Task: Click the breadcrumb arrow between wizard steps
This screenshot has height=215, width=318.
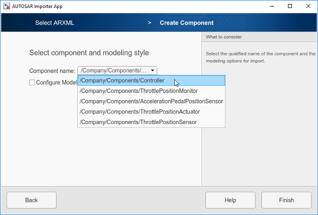Action: coord(149,22)
